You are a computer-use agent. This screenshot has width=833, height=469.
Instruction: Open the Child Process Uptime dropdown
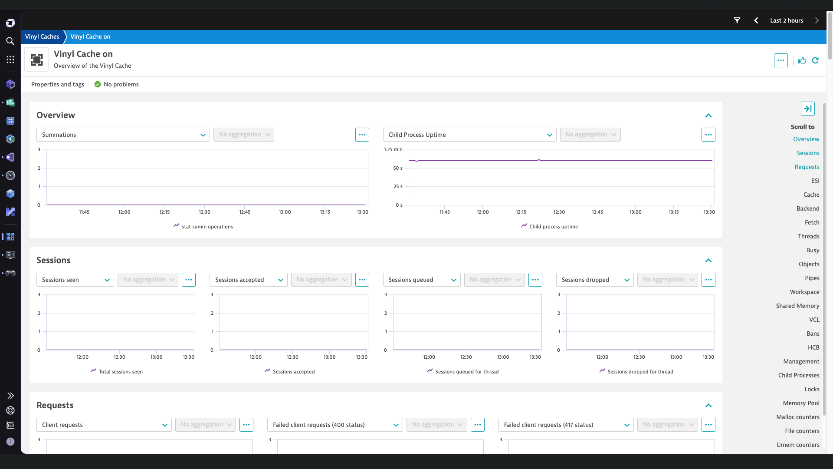[470, 135]
